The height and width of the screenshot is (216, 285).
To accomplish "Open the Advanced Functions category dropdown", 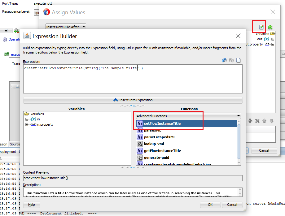I will (x=239, y=116).
